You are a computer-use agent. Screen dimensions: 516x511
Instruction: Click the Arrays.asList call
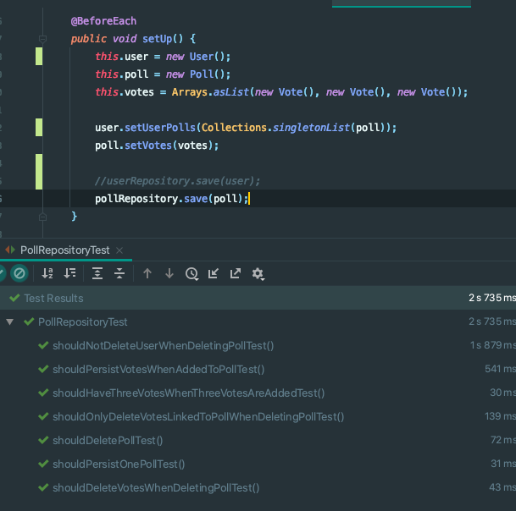[x=210, y=92]
